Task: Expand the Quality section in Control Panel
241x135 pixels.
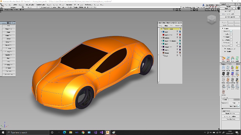Action: [x=225, y=51]
